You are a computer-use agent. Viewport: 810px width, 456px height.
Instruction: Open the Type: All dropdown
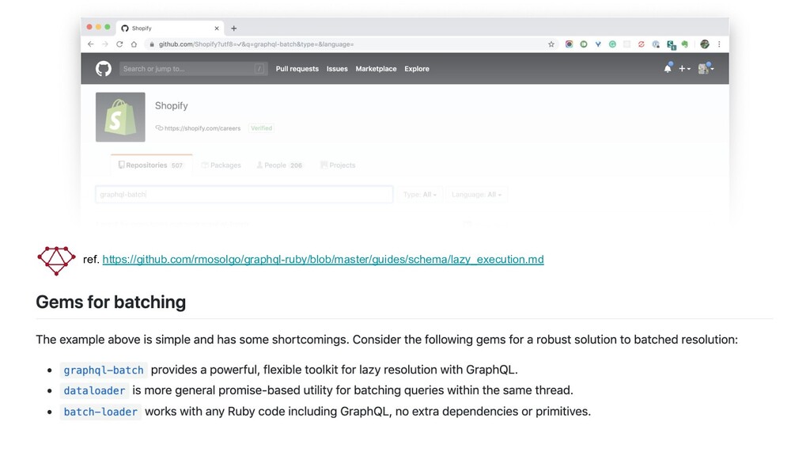tap(420, 195)
